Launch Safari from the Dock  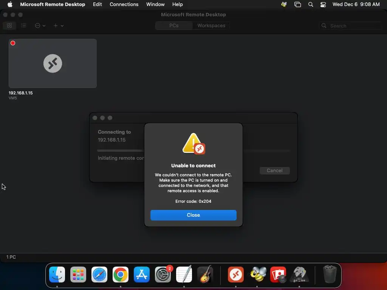(x=99, y=275)
